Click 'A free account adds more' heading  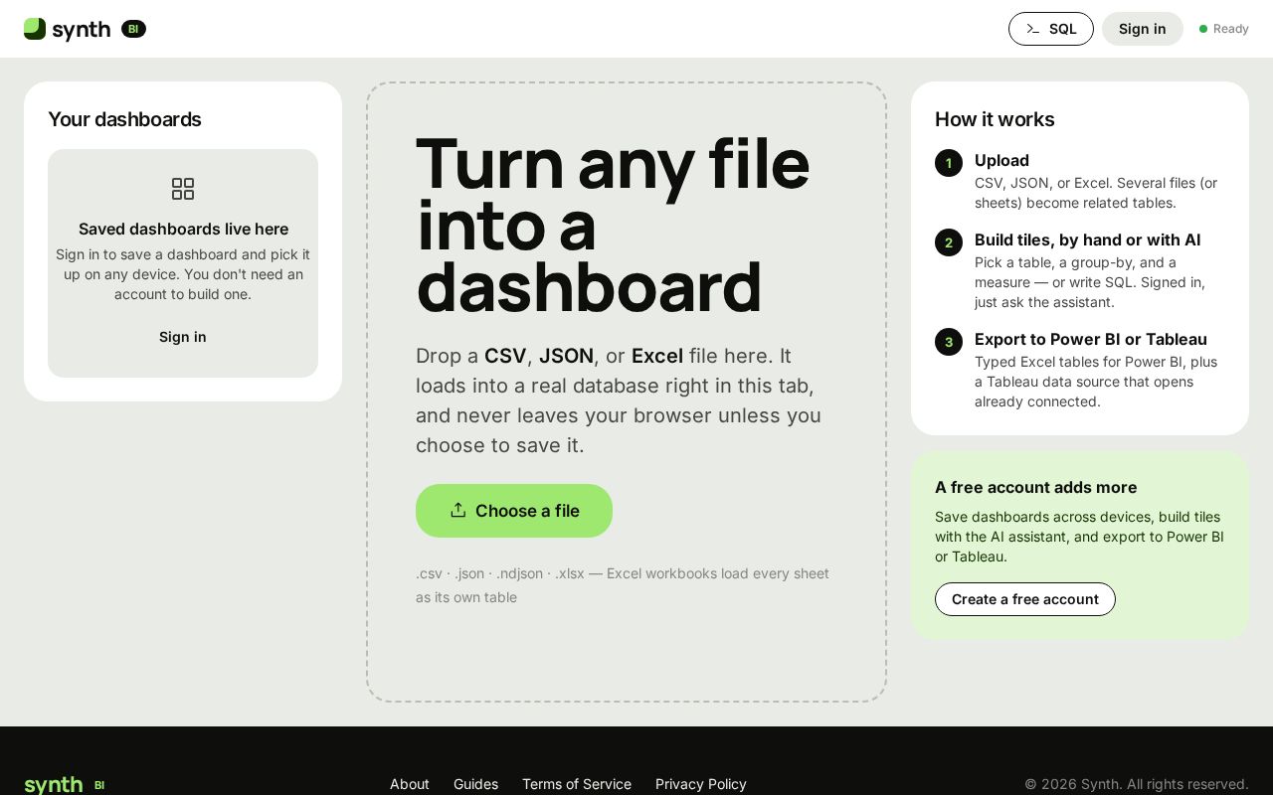[x=1035, y=487]
